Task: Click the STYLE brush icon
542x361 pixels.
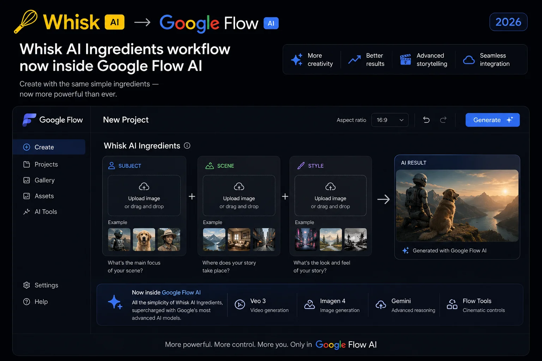Action: [x=301, y=166]
